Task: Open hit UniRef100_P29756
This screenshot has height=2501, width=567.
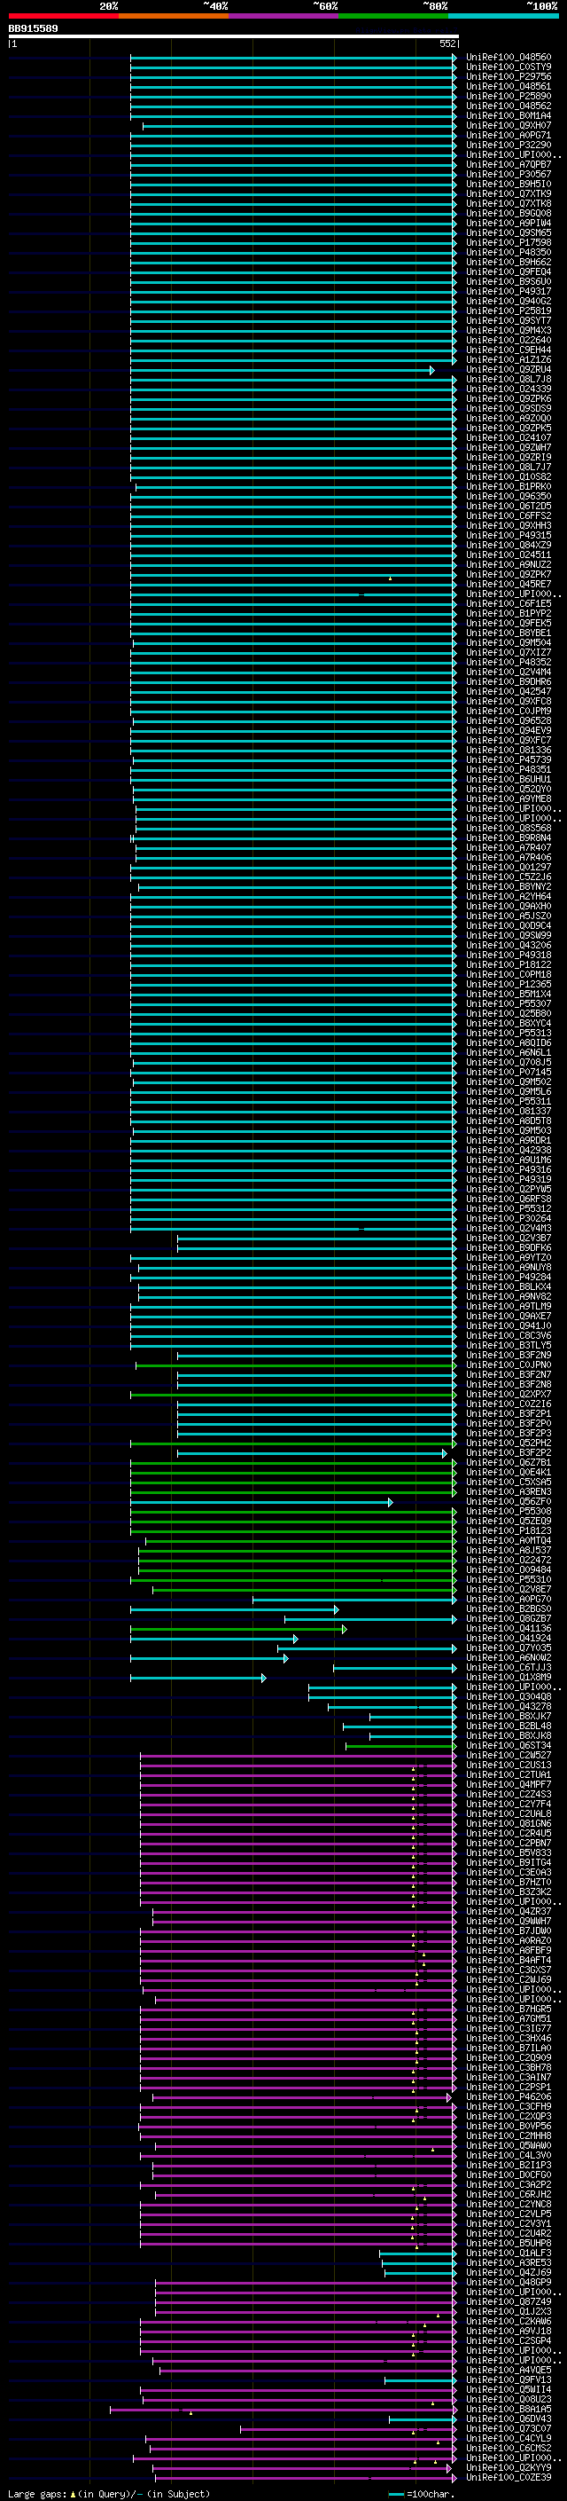Action: 509,76
